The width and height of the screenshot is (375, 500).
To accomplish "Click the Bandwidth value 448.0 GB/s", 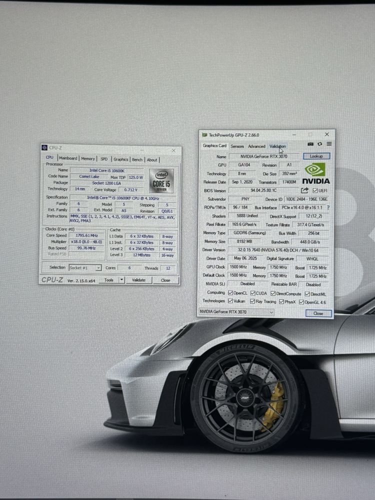I will click(x=309, y=242).
